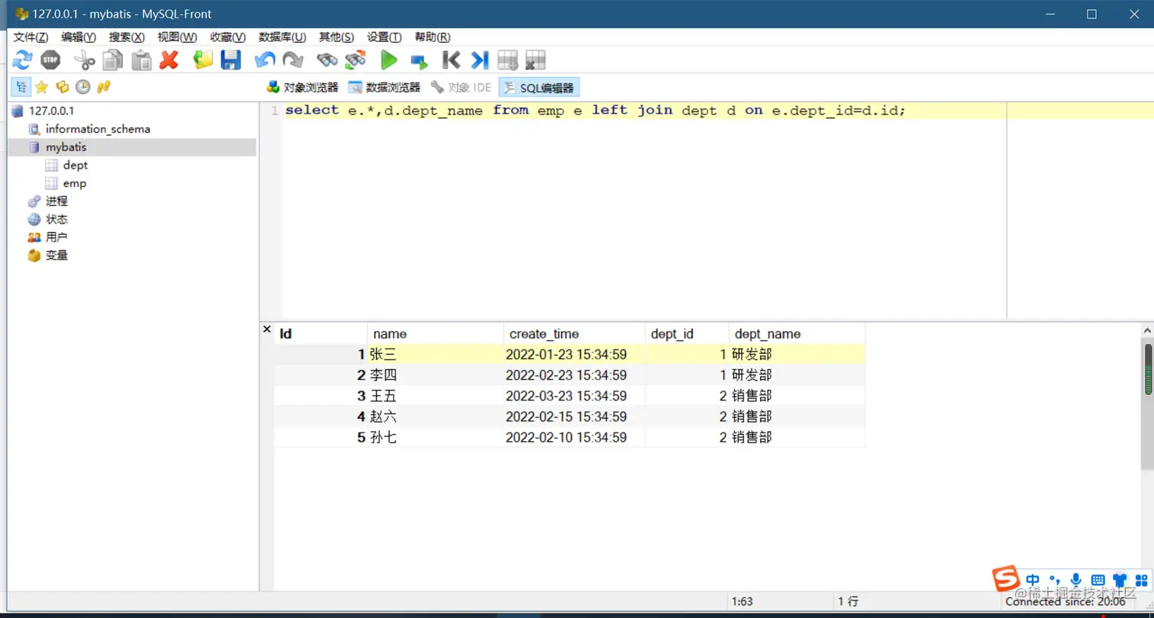Open the 其他(S) menu
This screenshot has height=618, width=1154.
click(337, 37)
